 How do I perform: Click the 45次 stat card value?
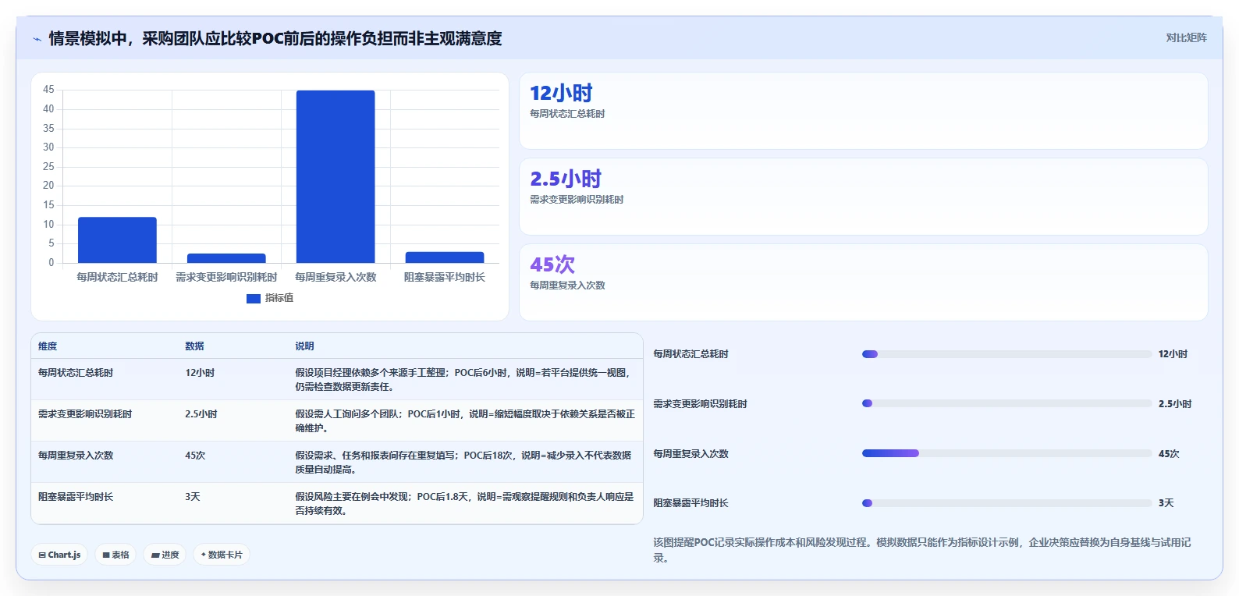(552, 265)
